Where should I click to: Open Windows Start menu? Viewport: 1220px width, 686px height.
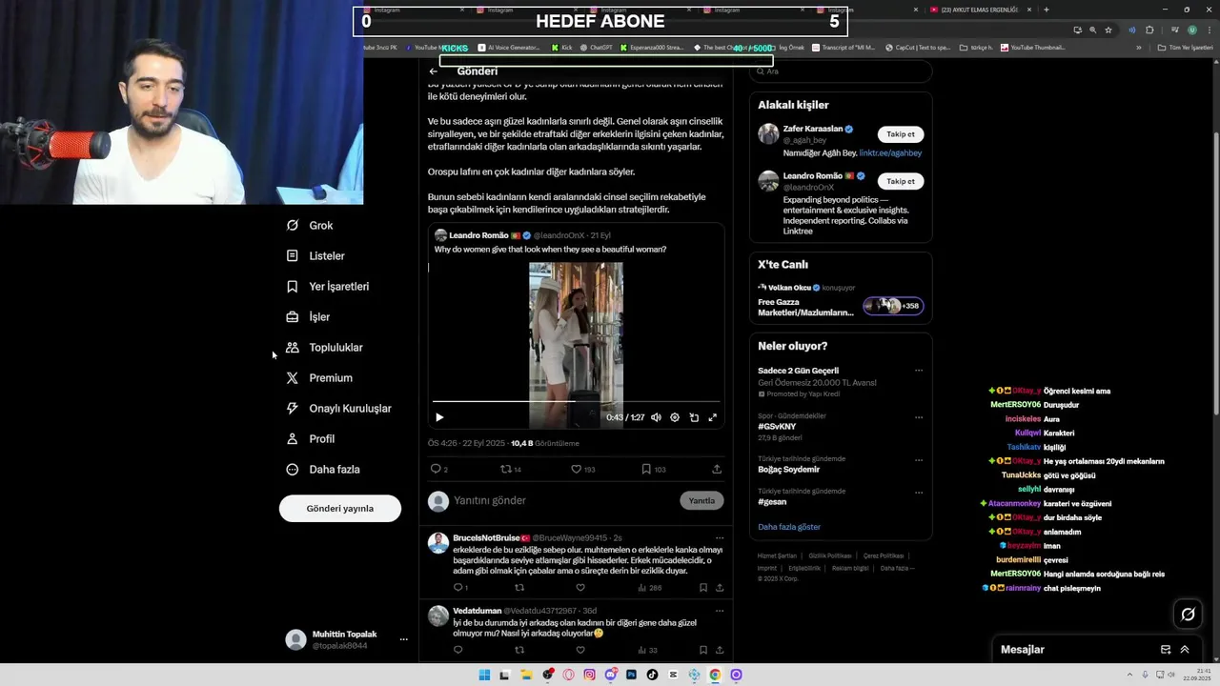point(484,675)
